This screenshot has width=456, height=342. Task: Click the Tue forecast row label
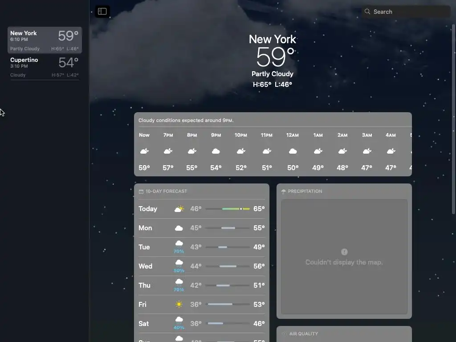click(144, 247)
